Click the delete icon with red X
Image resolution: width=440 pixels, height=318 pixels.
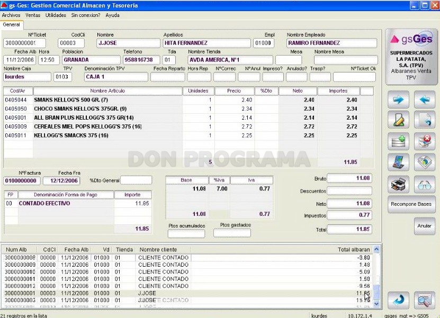(425, 141)
